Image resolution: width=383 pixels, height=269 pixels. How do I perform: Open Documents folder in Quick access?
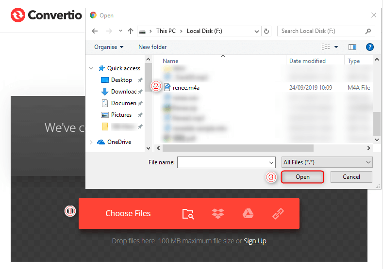(x=124, y=103)
